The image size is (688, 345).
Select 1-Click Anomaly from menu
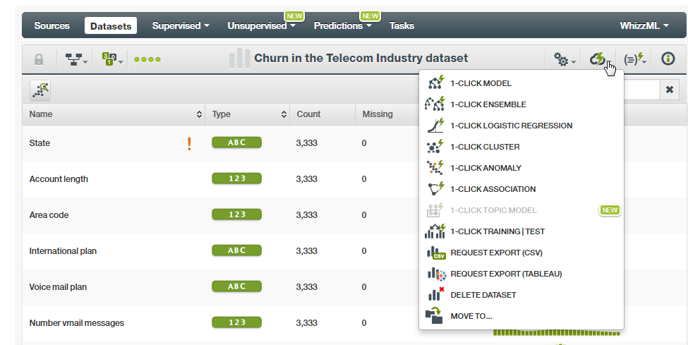coord(485,168)
